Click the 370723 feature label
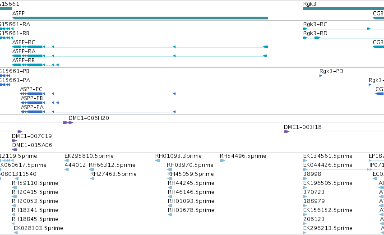This screenshot has width=384, height=235. 314,193
